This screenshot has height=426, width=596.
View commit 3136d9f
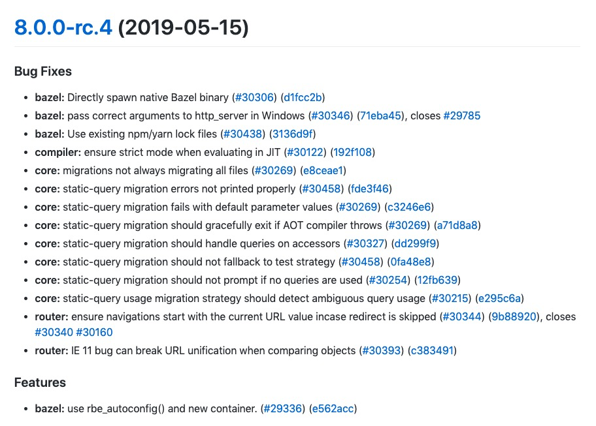pos(293,134)
